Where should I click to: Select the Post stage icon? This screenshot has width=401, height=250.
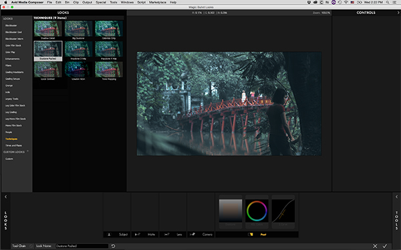coord(251,235)
